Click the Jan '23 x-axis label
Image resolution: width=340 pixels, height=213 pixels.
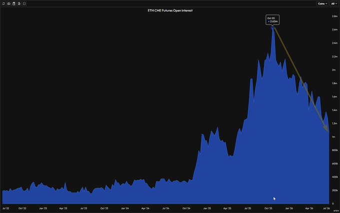43,208
